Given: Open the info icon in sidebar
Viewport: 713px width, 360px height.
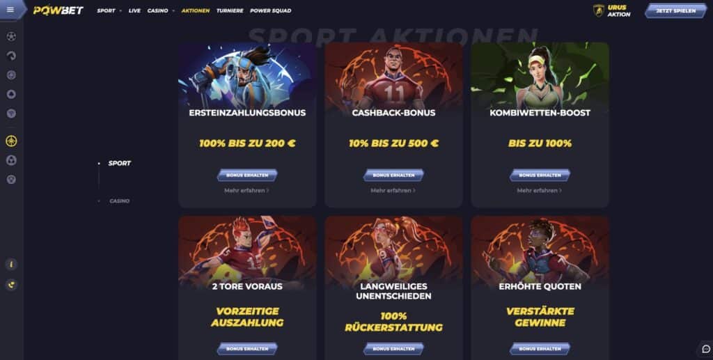Looking at the screenshot, I should [x=11, y=264].
